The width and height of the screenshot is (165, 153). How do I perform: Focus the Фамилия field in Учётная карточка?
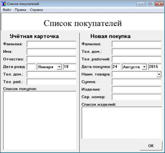(52, 44)
